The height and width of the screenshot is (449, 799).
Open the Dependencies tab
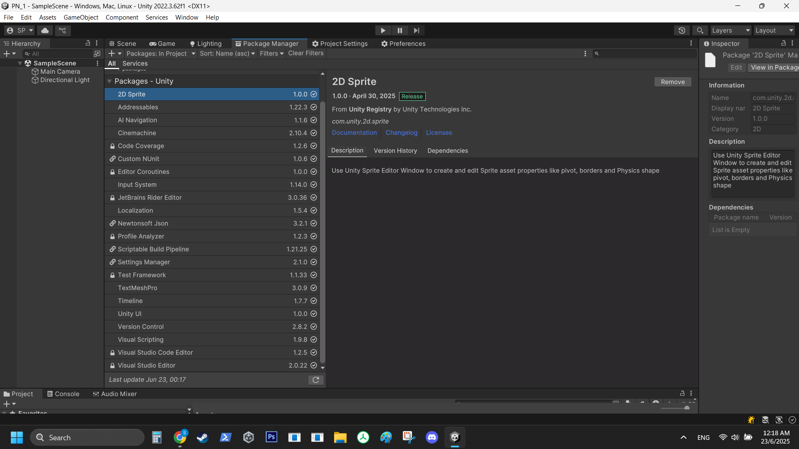coord(448,151)
